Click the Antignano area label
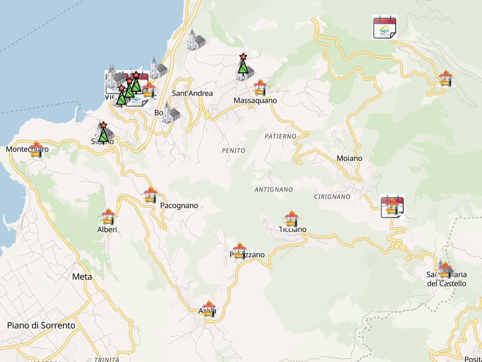The image size is (482, 362). pos(273,189)
